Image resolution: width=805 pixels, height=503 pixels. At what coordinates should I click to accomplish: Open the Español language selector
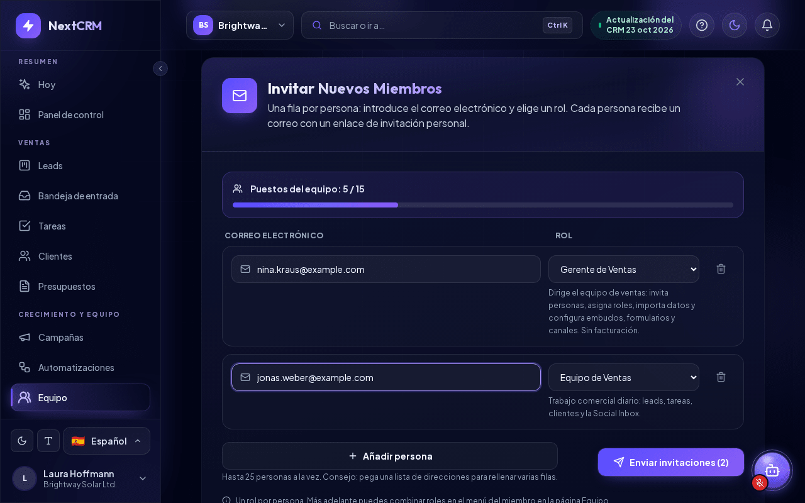click(106, 441)
